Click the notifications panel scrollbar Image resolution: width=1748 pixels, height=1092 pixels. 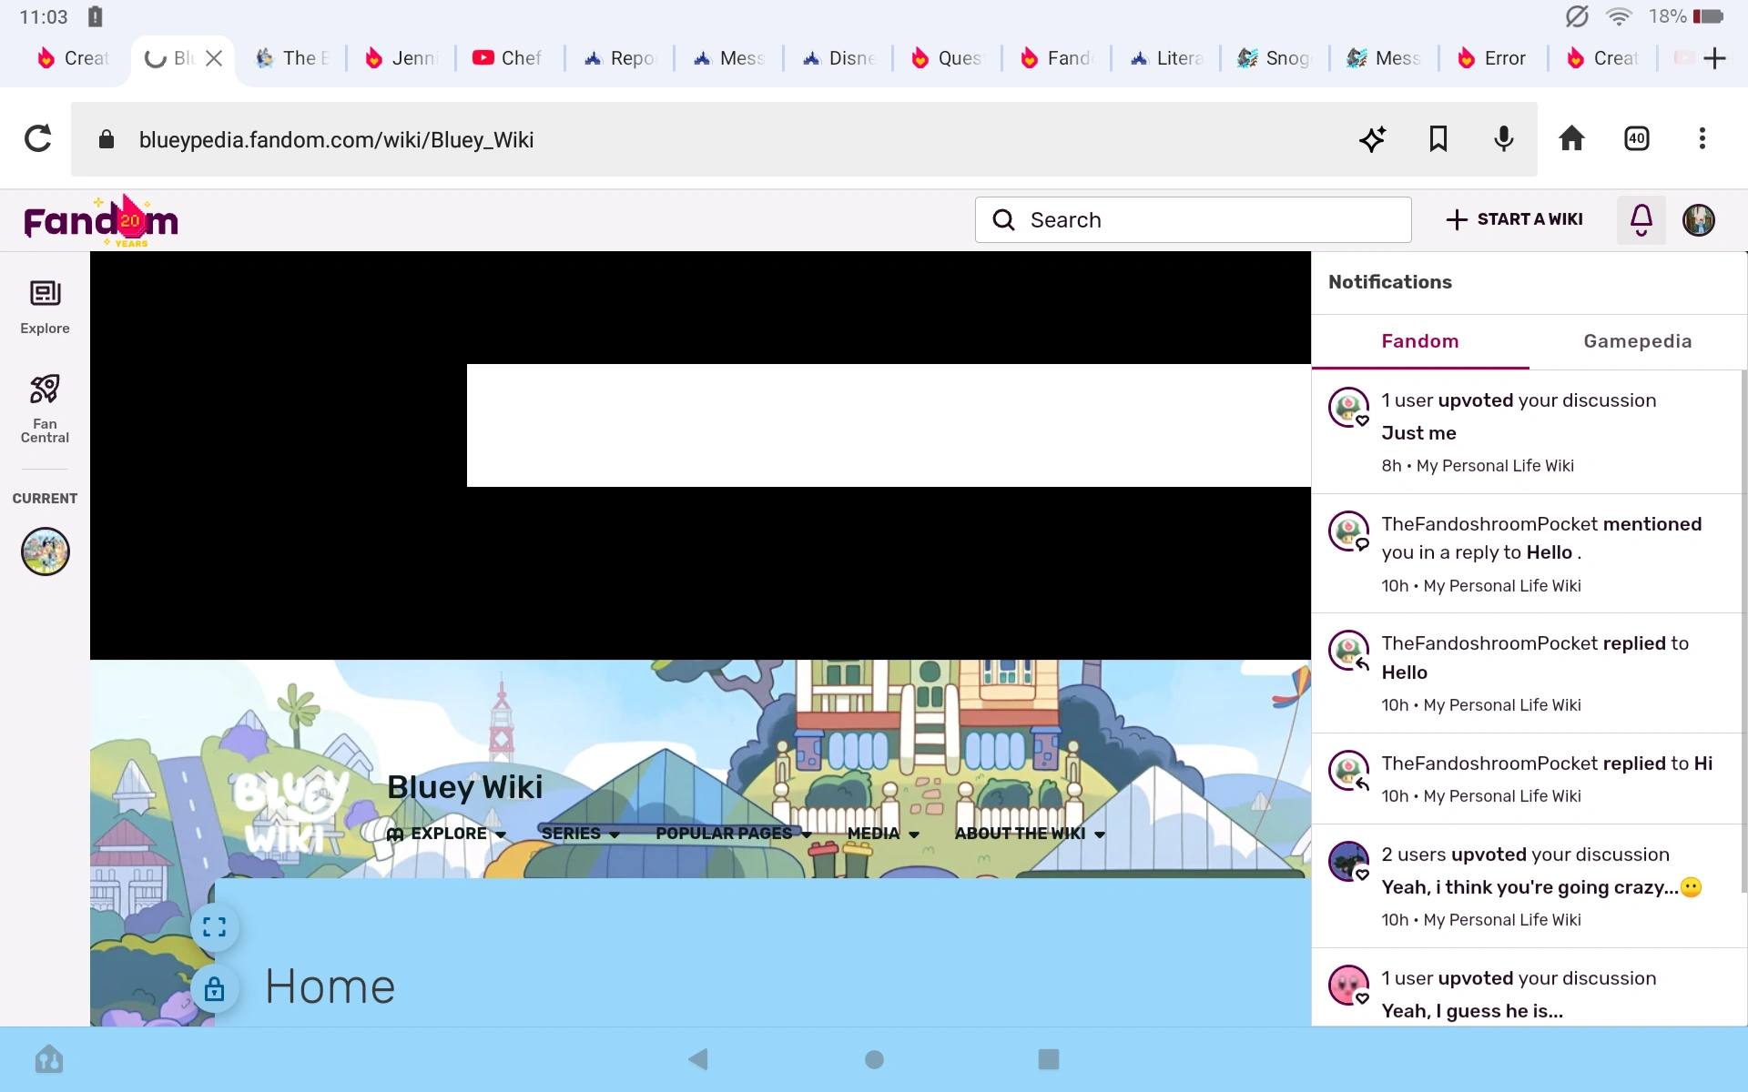point(1743,628)
